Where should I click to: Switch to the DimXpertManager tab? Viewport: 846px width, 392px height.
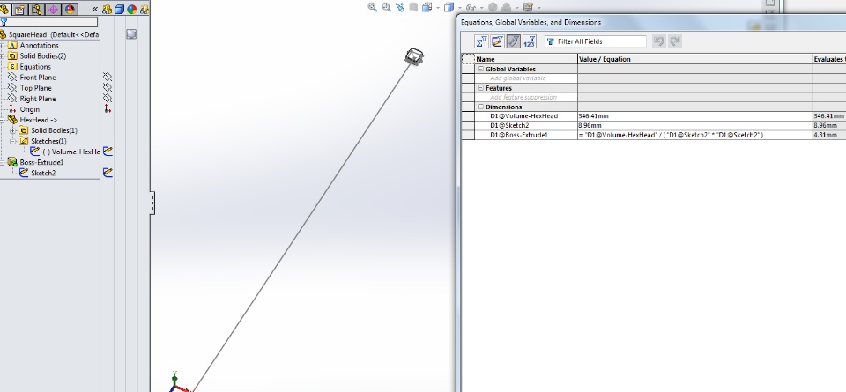(x=53, y=9)
